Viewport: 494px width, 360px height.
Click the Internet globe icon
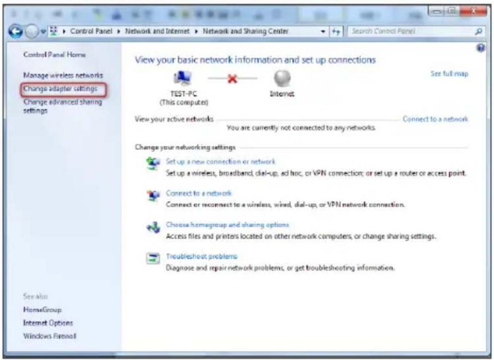coord(282,78)
